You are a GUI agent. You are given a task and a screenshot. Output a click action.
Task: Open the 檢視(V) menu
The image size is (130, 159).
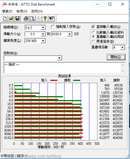click(x=22, y=11)
